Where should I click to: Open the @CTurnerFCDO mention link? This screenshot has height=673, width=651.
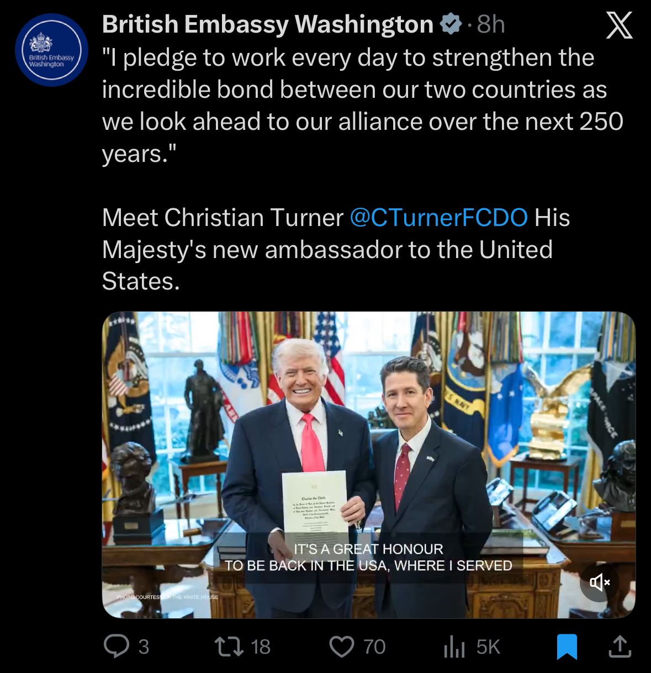coord(438,218)
